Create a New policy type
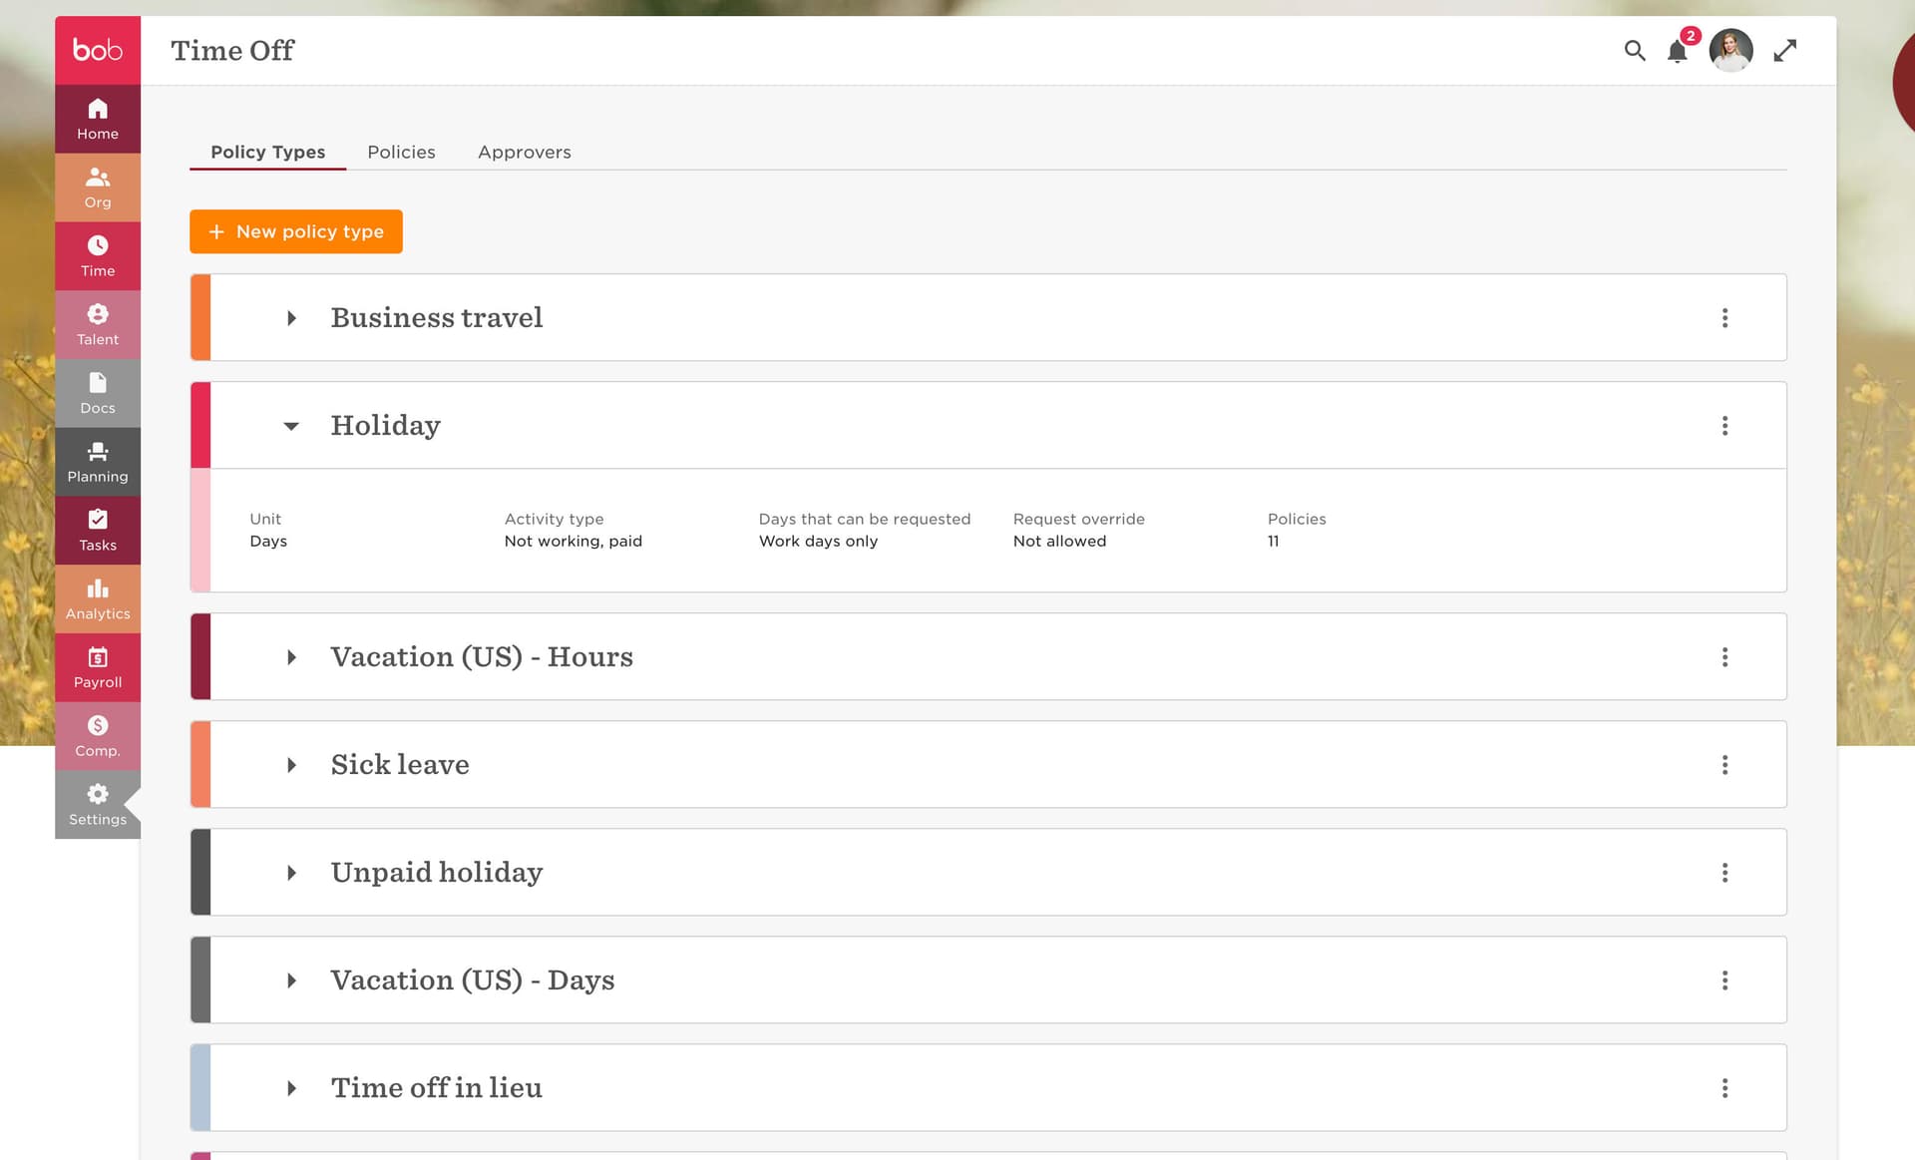The width and height of the screenshot is (1915, 1160). pyautogui.click(x=296, y=231)
